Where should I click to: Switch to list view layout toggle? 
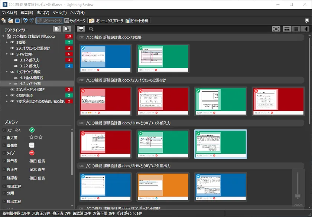tap(296, 29)
